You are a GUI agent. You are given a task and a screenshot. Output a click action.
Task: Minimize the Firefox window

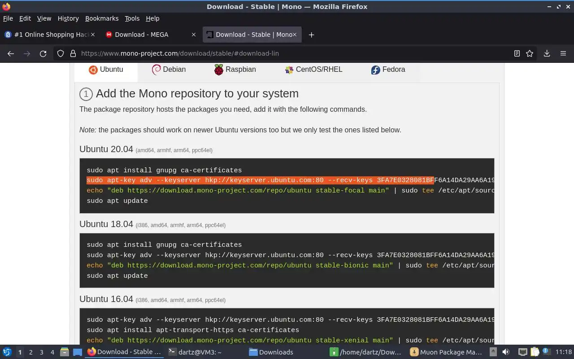click(549, 7)
